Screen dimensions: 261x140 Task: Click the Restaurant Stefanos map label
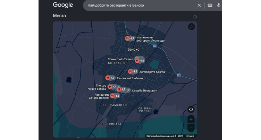pos(130,78)
